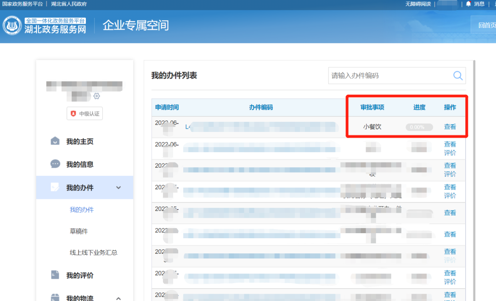The width and height of the screenshot is (496, 301).
Task: Click 查看 for the 小餐饮 item
Action: (450, 127)
